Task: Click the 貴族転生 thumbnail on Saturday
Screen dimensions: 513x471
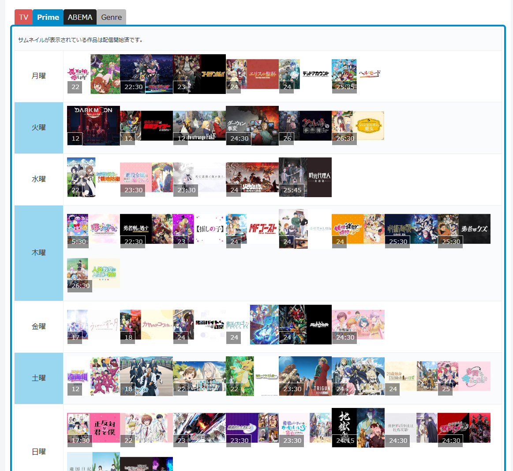Action: [358, 376]
